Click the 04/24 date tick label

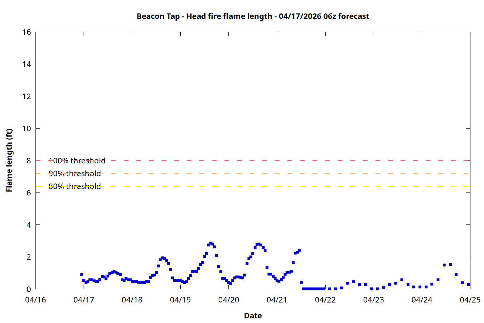(x=422, y=300)
